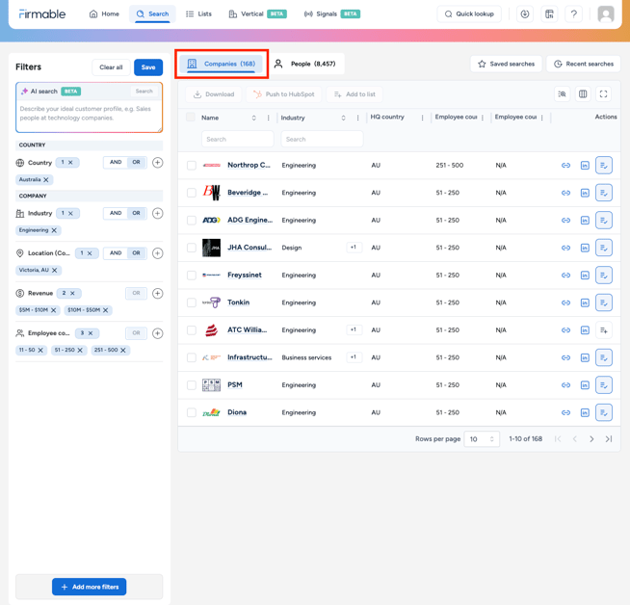Sort table by Industry column arrows
Image resolution: width=630 pixels, height=605 pixels.
pyautogui.click(x=344, y=118)
